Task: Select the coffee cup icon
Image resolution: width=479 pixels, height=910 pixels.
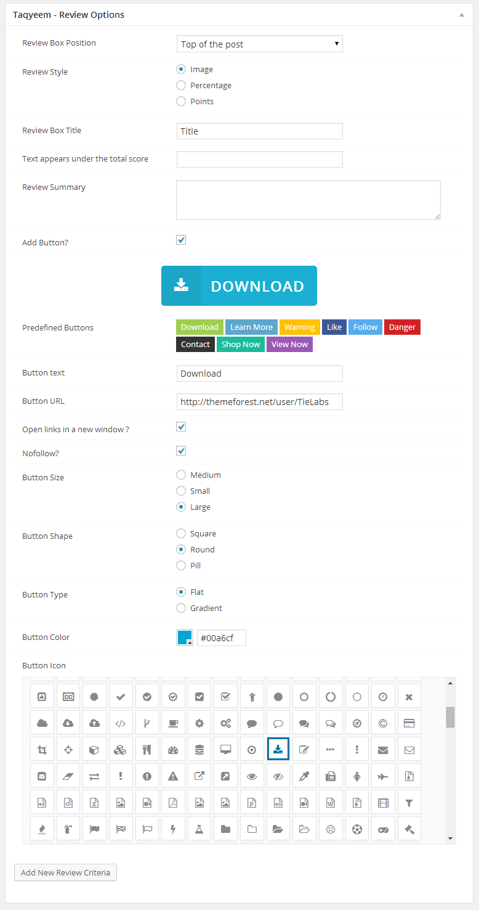Action: click(x=173, y=723)
